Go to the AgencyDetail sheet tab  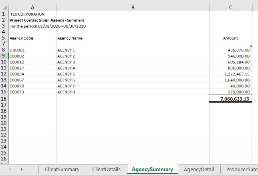[199, 170]
